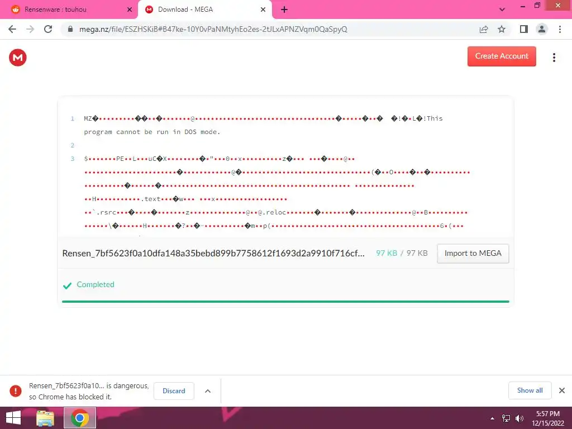Click Show all downloads
Image resolution: width=572 pixels, height=429 pixels.
530,390
